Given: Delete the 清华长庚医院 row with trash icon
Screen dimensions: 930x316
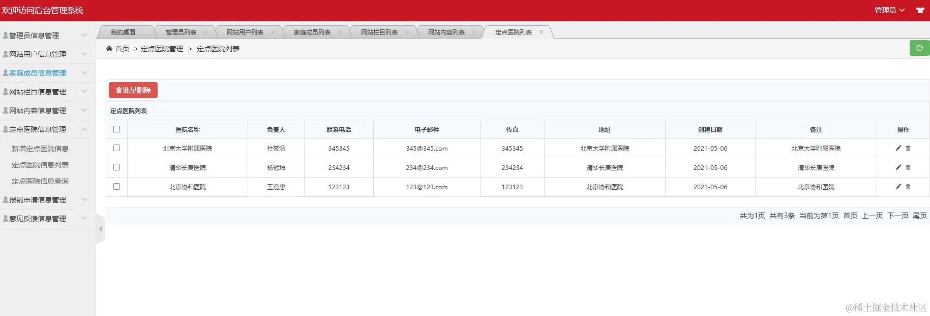Looking at the screenshot, I should click(x=908, y=167).
